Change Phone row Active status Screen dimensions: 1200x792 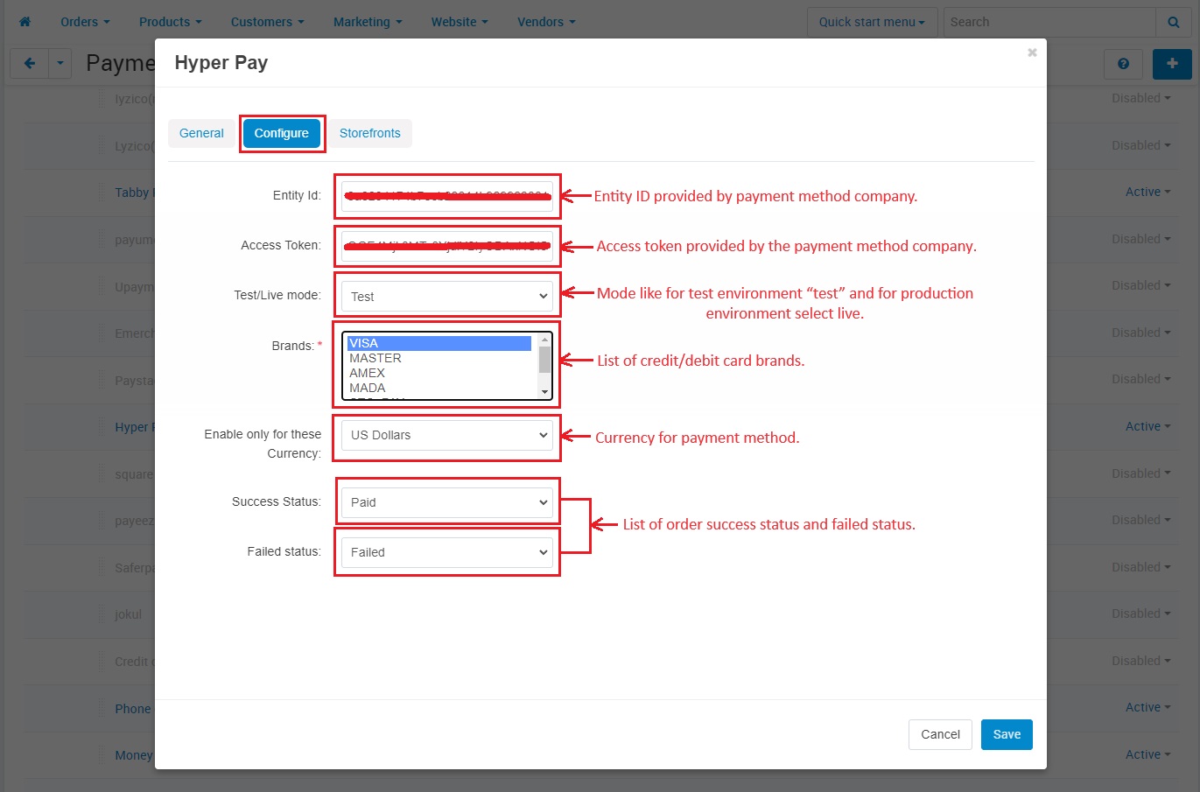[1147, 707]
